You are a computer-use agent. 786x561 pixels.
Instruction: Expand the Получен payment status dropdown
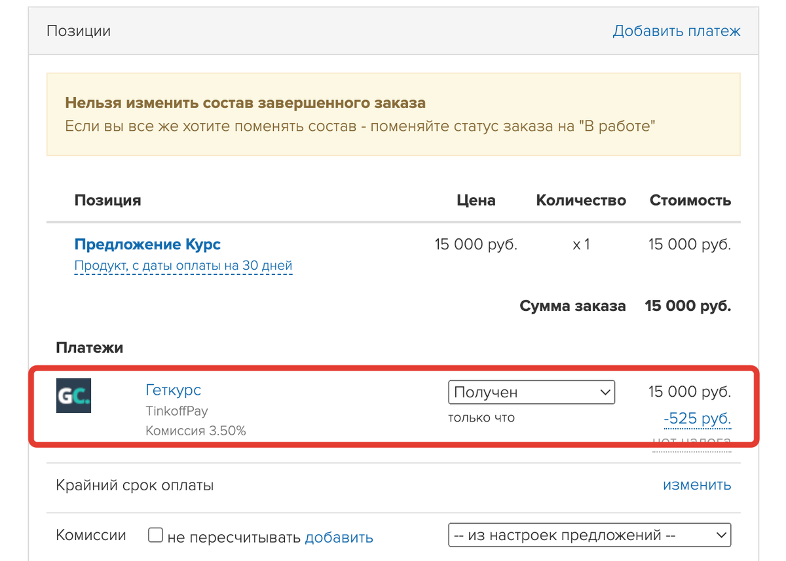pyautogui.click(x=532, y=392)
